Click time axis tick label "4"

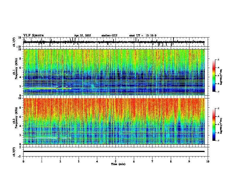click(97, 161)
